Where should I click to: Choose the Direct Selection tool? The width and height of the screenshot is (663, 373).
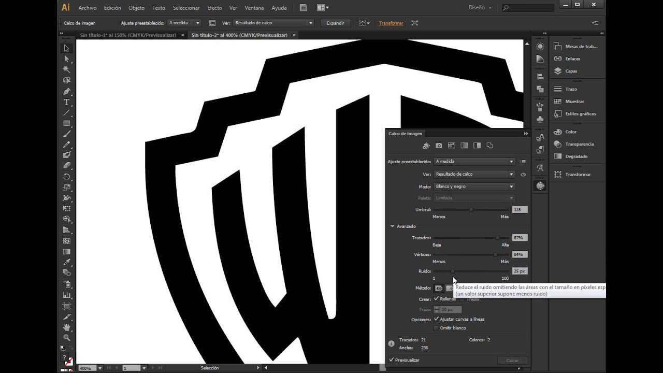(66, 59)
